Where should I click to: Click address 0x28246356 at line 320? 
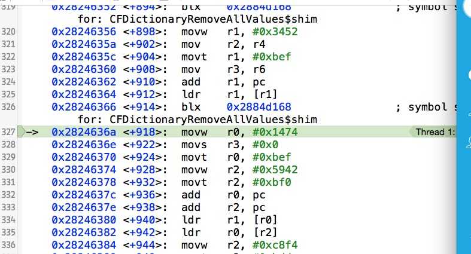pyautogui.click(x=86, y=32)
